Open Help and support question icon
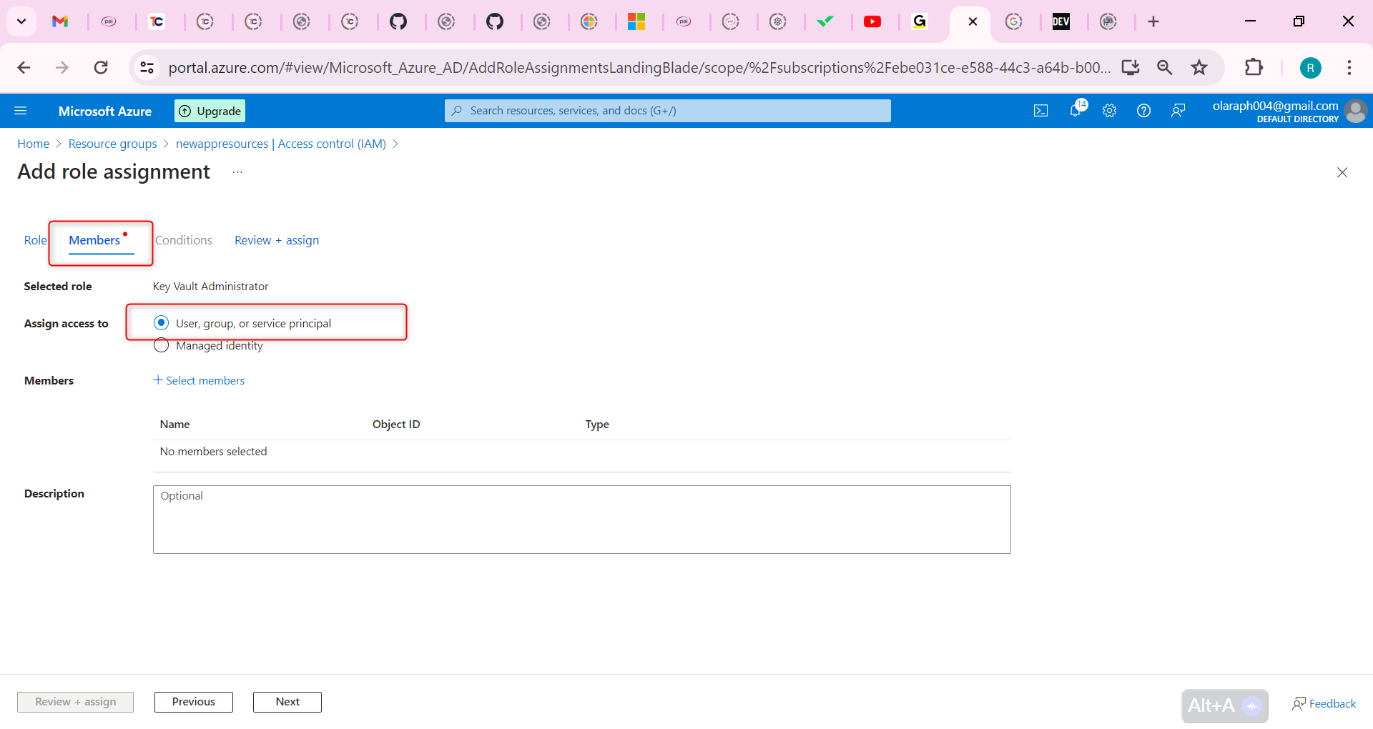Viewport: 1373px width, 729px height. tap(1143, 111)
